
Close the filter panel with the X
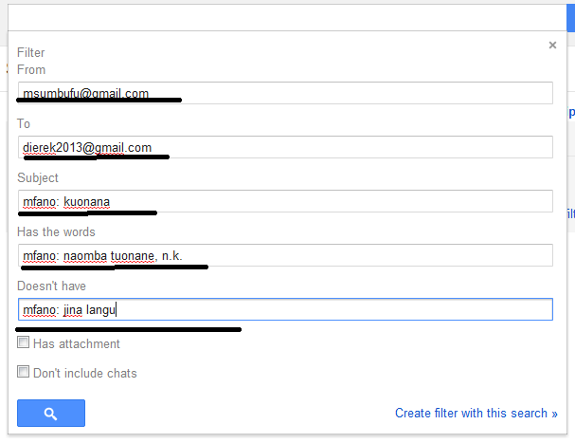coord(552,45)
